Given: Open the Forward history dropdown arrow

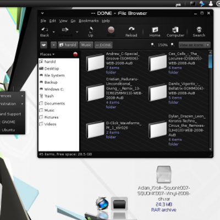Looking at the screenshot, I should 77,32.
